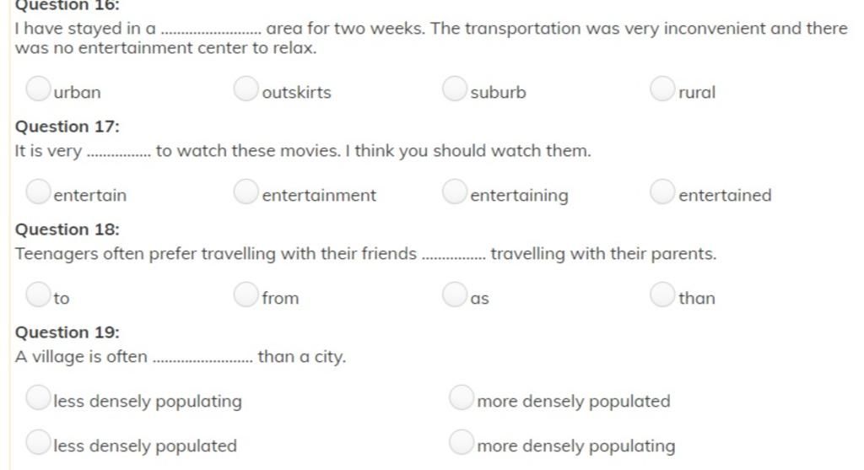Click the Question 19 heading

tap(67, 332)
